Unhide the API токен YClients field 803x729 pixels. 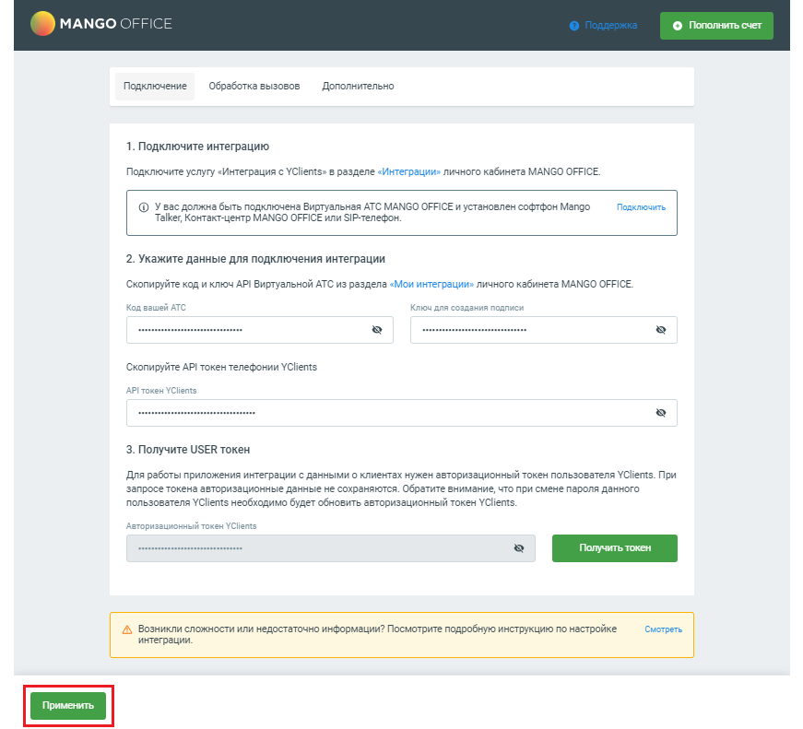tap(661, 413)
